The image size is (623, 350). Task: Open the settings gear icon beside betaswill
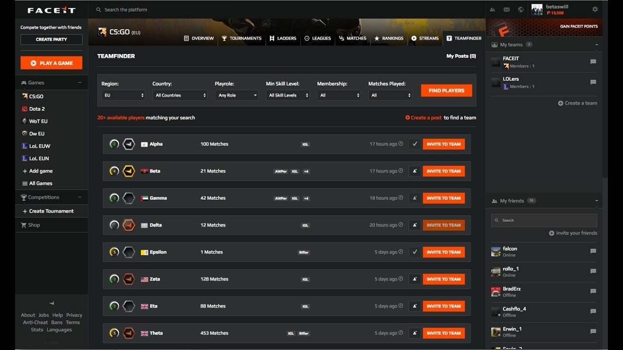coord(595,9)
